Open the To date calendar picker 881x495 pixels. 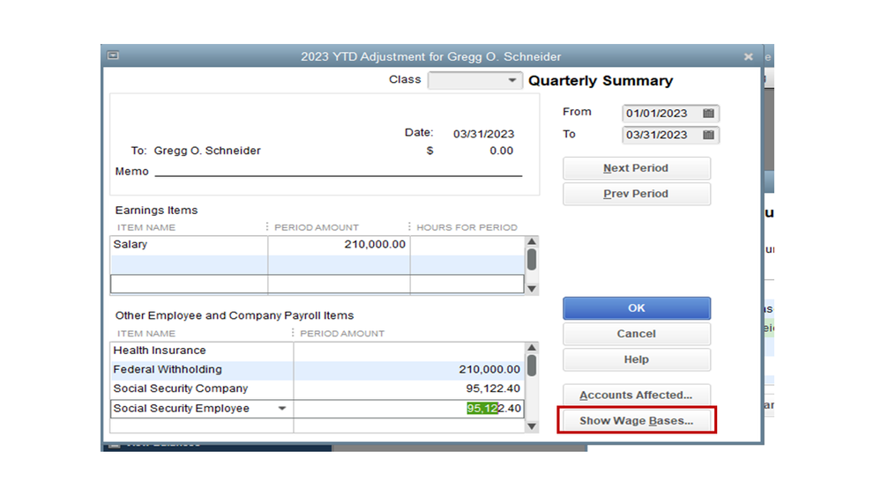coord(708,135)
